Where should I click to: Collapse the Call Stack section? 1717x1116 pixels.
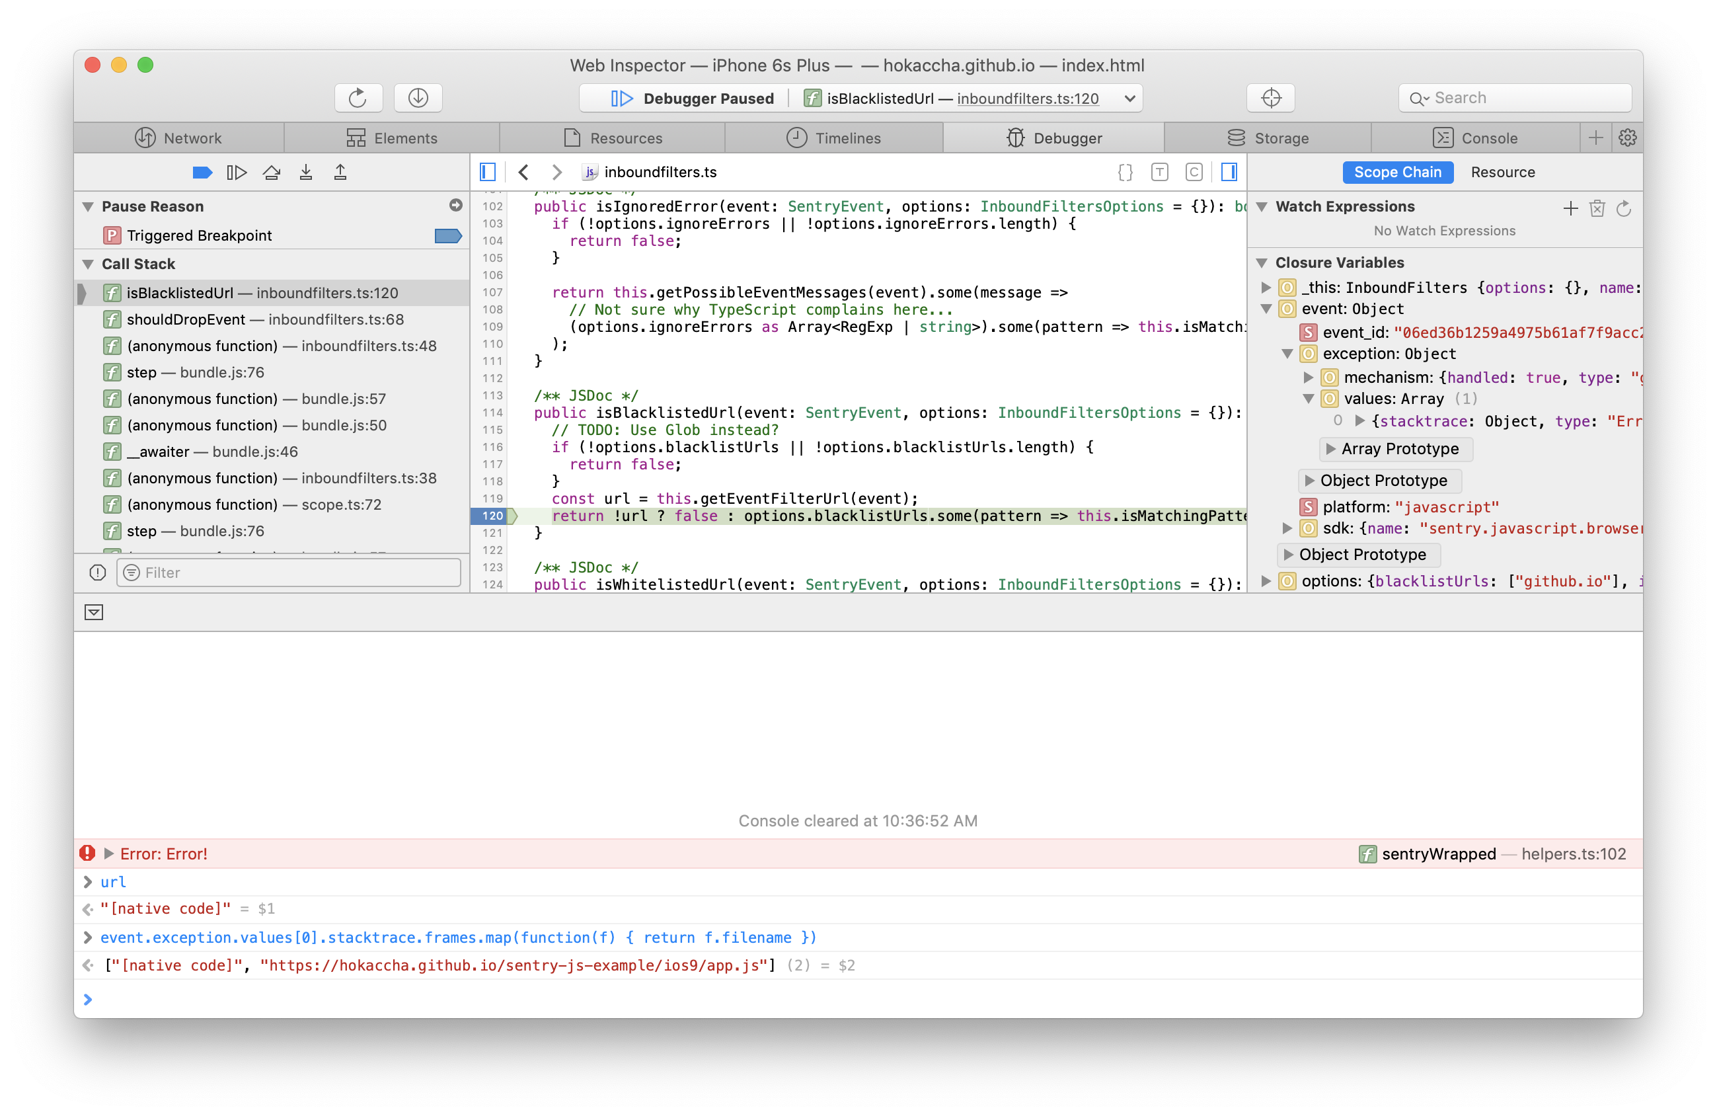click(88, 264)
